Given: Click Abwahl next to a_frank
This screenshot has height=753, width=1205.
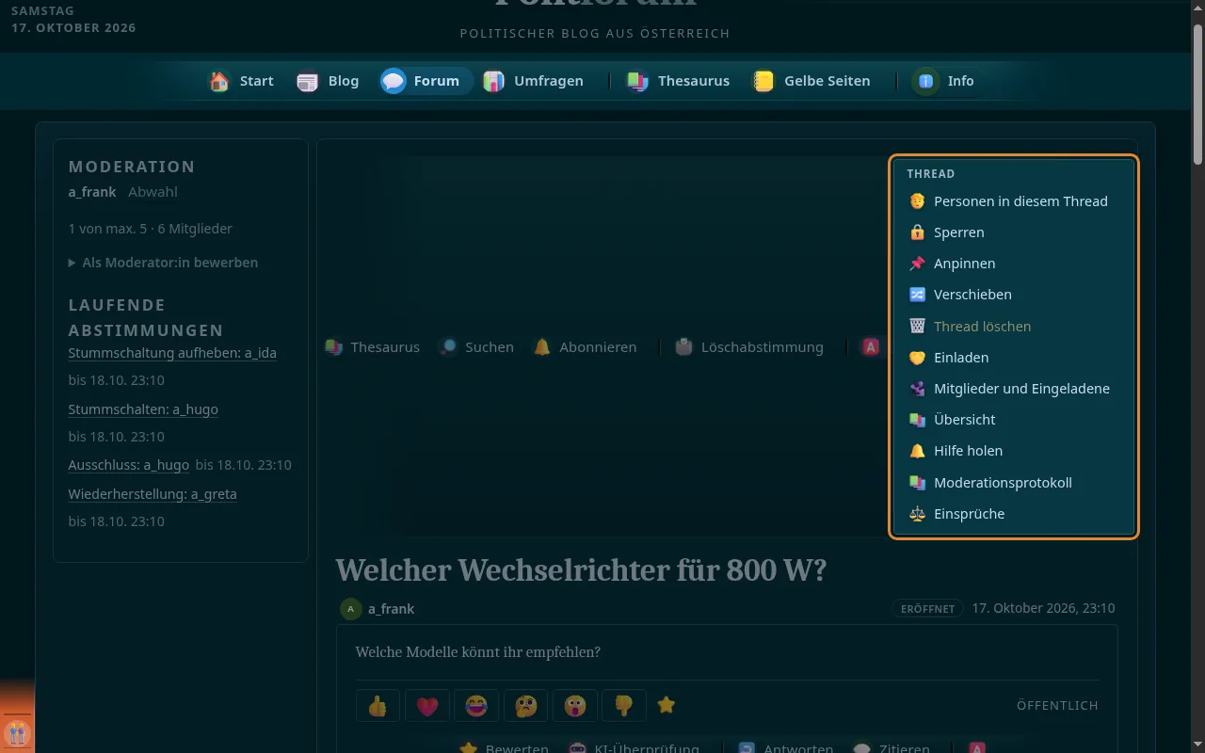Looking at the screenshot, I should 153,192.
